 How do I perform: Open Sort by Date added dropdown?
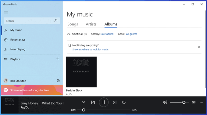point(107,34)
